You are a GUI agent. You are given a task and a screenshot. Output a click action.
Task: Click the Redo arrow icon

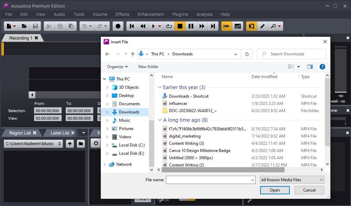pos(100,26)
